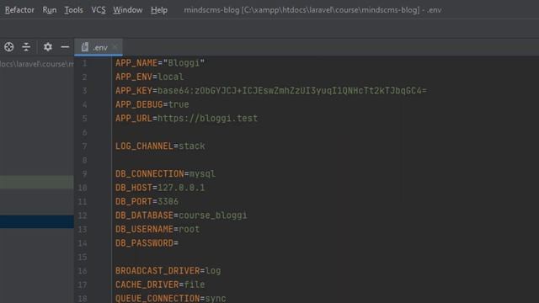The height and width of the screenshot is (303, 539).
Task: Click the BROADCAST_DRIVER=log line
Action: [168, 271]
